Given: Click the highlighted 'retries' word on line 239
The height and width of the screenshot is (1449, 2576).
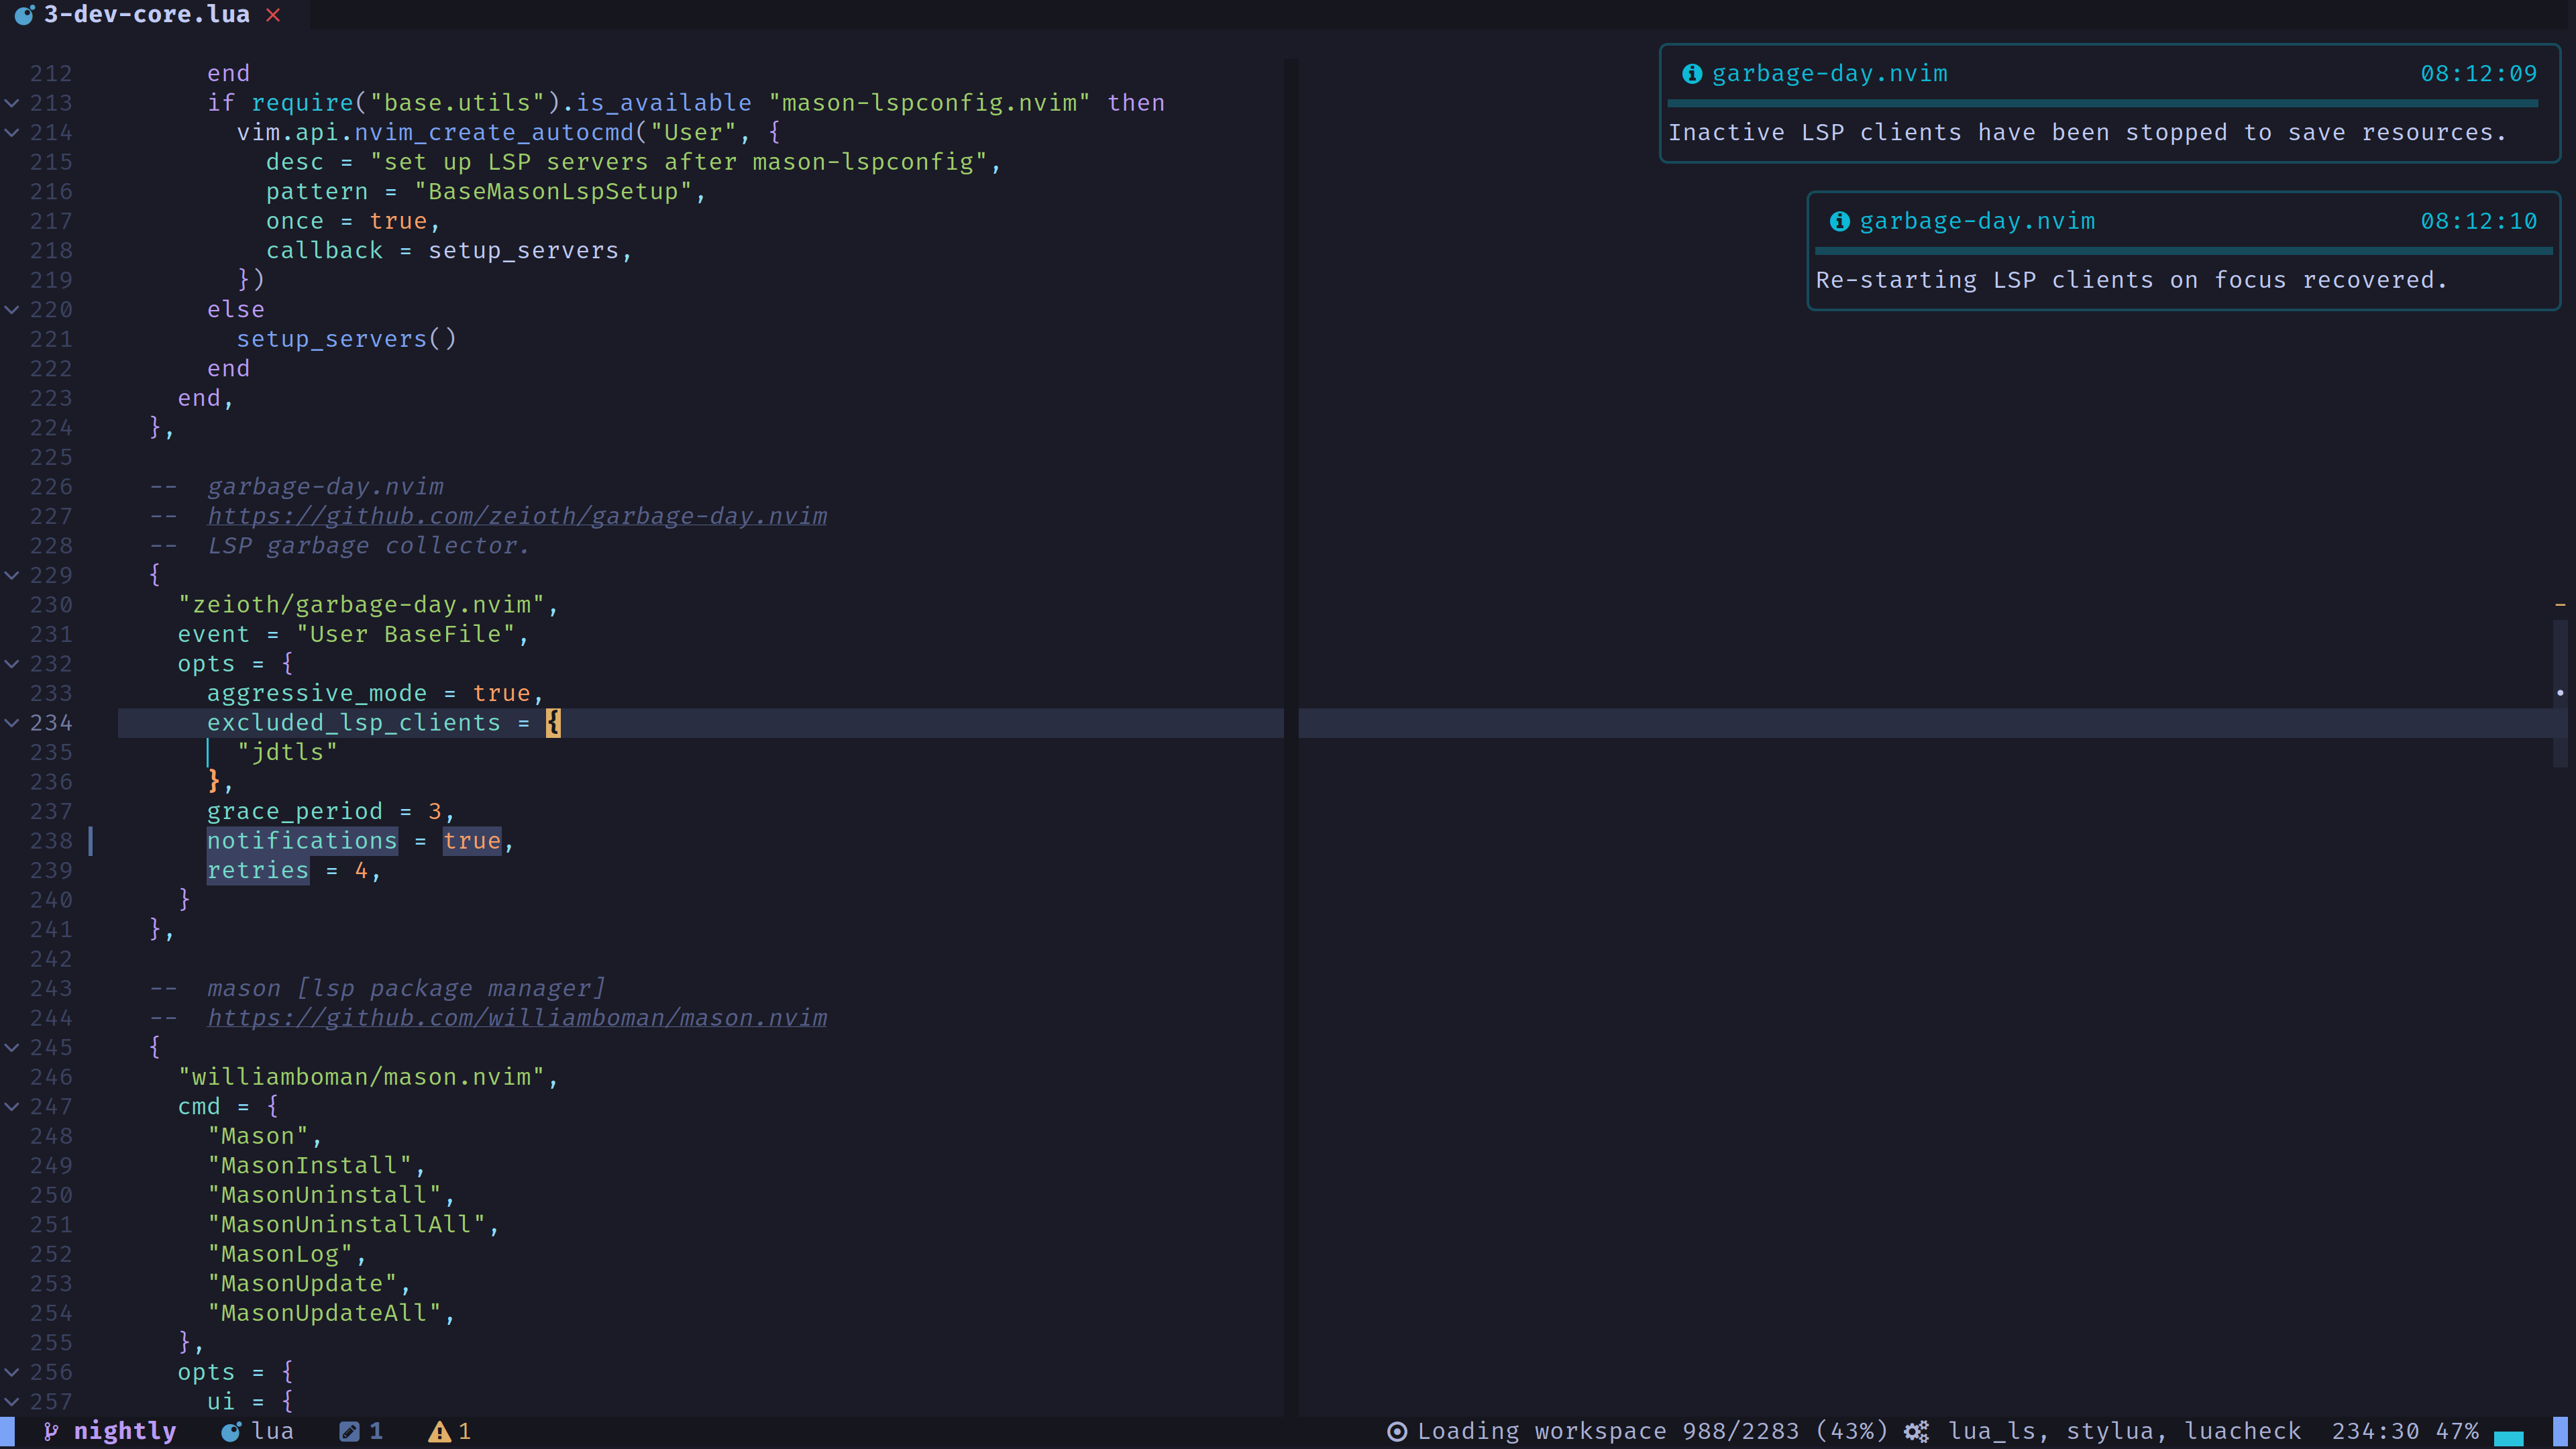Looking at the screenshot, I should 258,871.
